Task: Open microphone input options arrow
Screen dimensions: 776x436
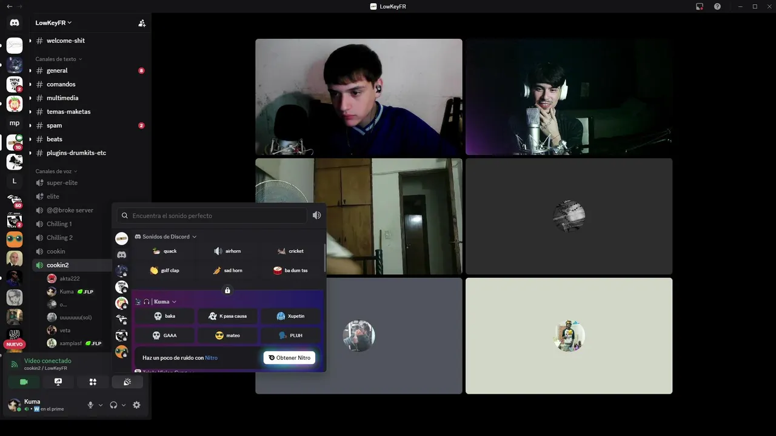Action: 101,405
